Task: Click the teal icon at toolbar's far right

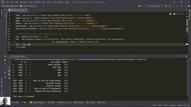Action: click(x=189, y=6)
